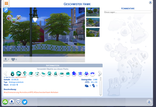Click the blue download lot button
156x107 pixels.
(12, 102)
